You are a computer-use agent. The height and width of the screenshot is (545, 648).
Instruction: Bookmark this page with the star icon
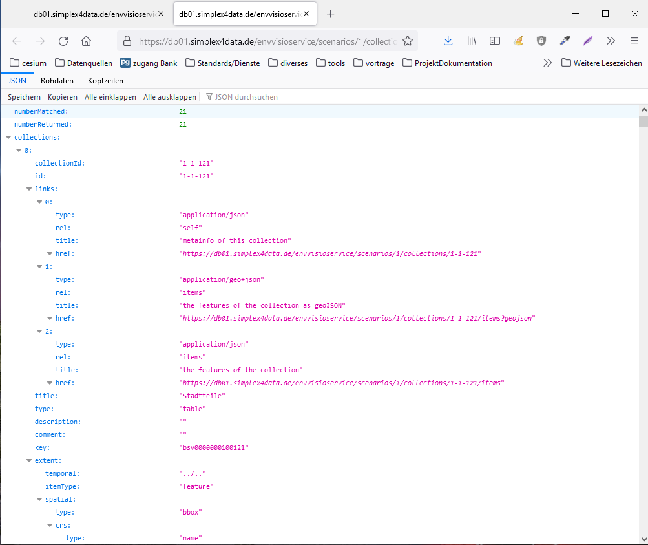pyautogui.click(x=408, y=41)
